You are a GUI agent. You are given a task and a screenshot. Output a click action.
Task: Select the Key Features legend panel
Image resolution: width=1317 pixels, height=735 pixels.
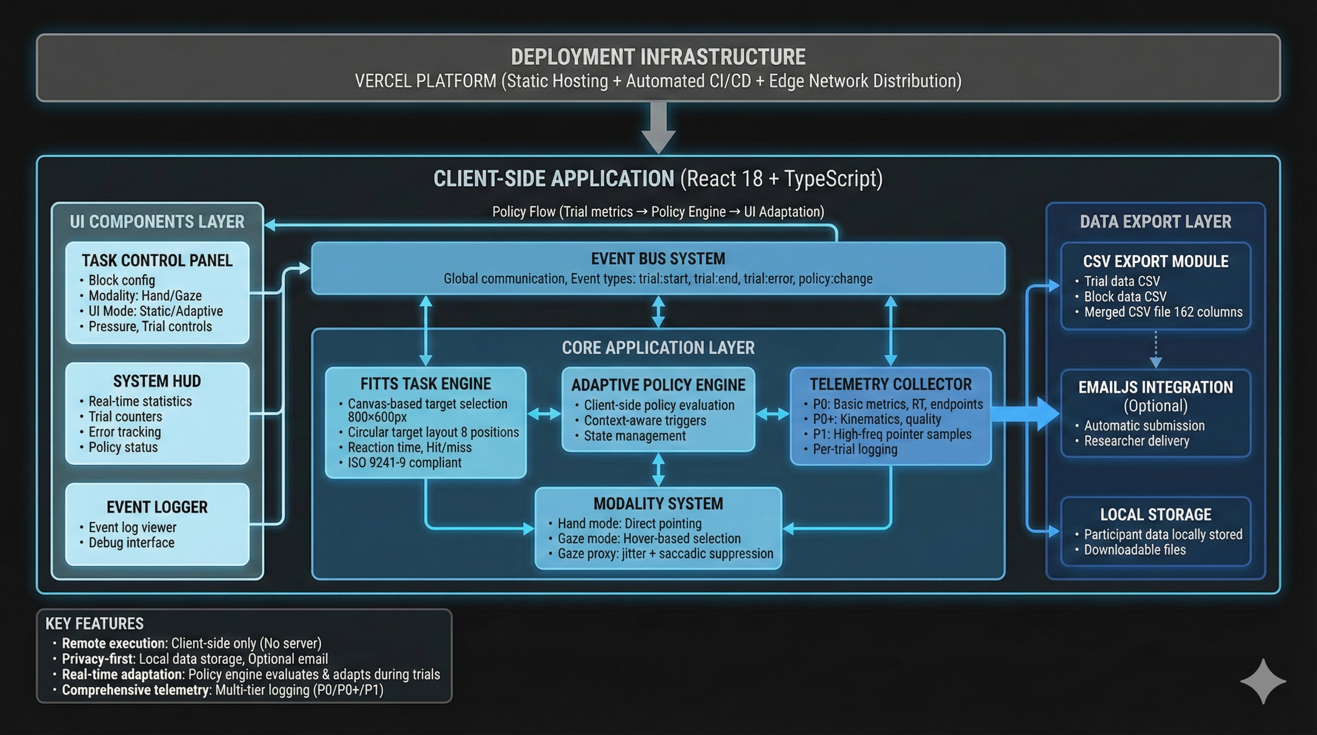[245, 656]
